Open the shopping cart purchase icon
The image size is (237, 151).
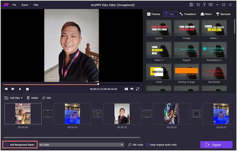tap(198, 5)
